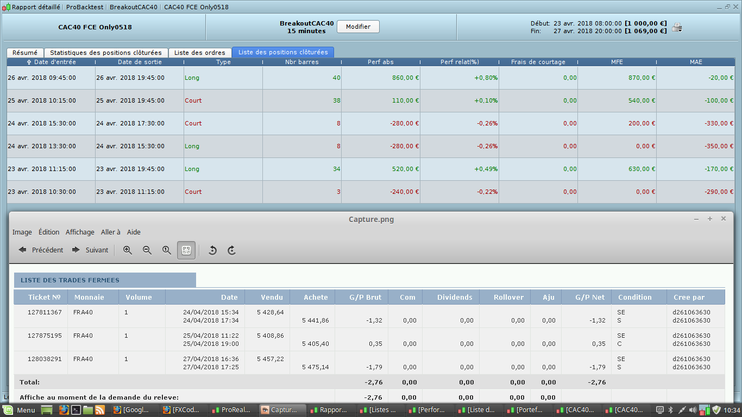
Task: Open the Affichage menu
Action: click(80, 232)
